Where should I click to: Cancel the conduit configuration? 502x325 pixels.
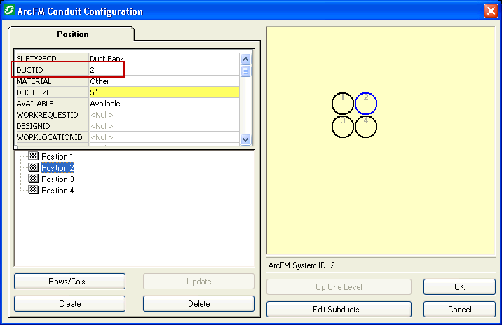(459, 309)
